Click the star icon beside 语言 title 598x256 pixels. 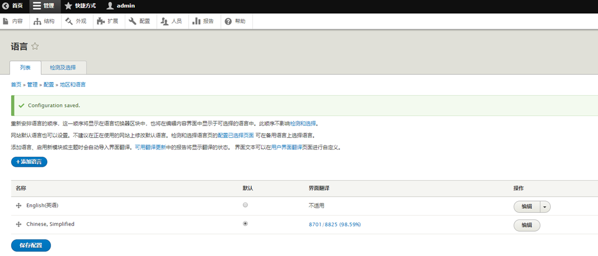click(35, 46)
